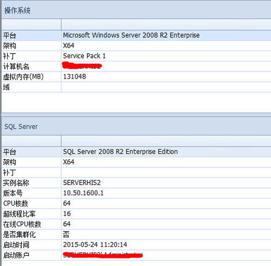
Task: Select the 计算机名 row label
Action: click(x=16, y=67)
